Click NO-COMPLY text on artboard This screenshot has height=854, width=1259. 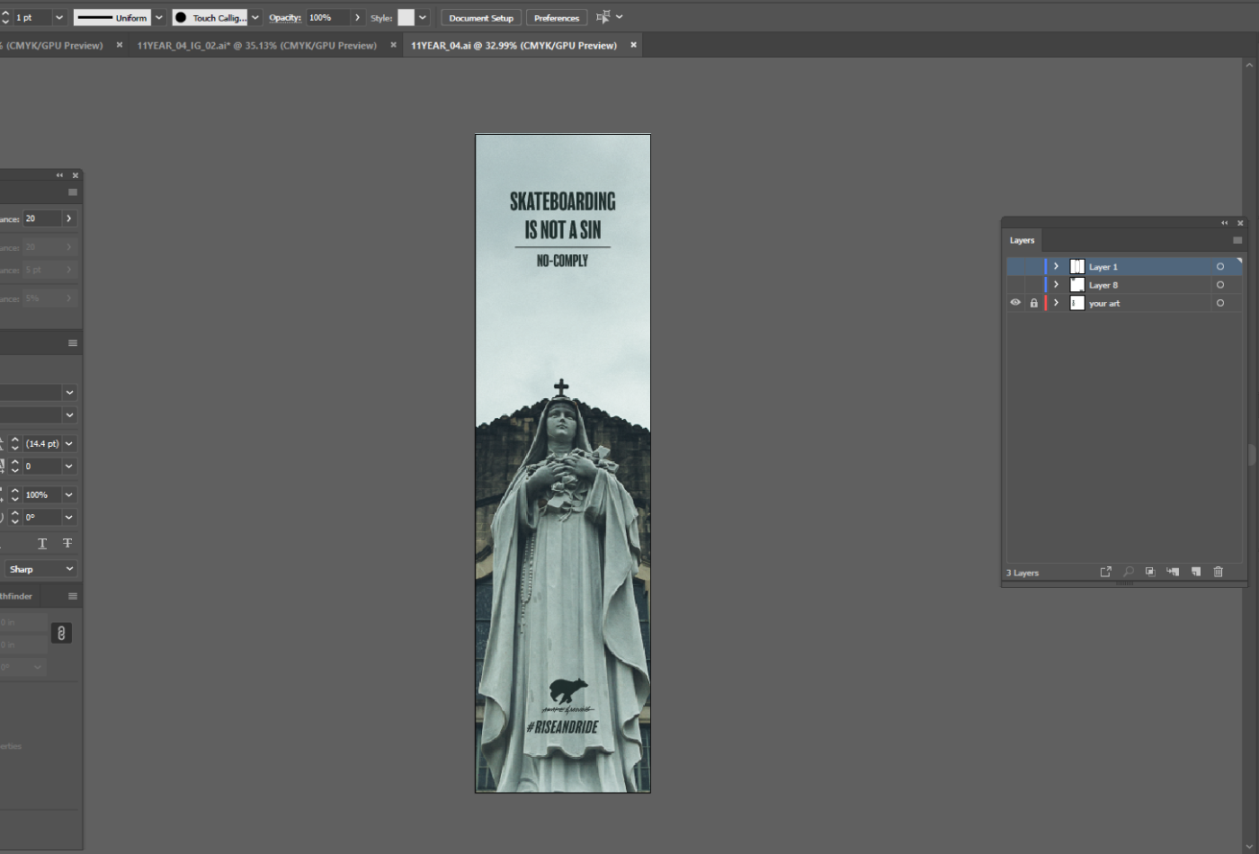[562, 261]
